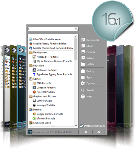This screenshot has height=150, width=135.
Task: Click the 2048 Portable icon
Action: coord(34,83)
